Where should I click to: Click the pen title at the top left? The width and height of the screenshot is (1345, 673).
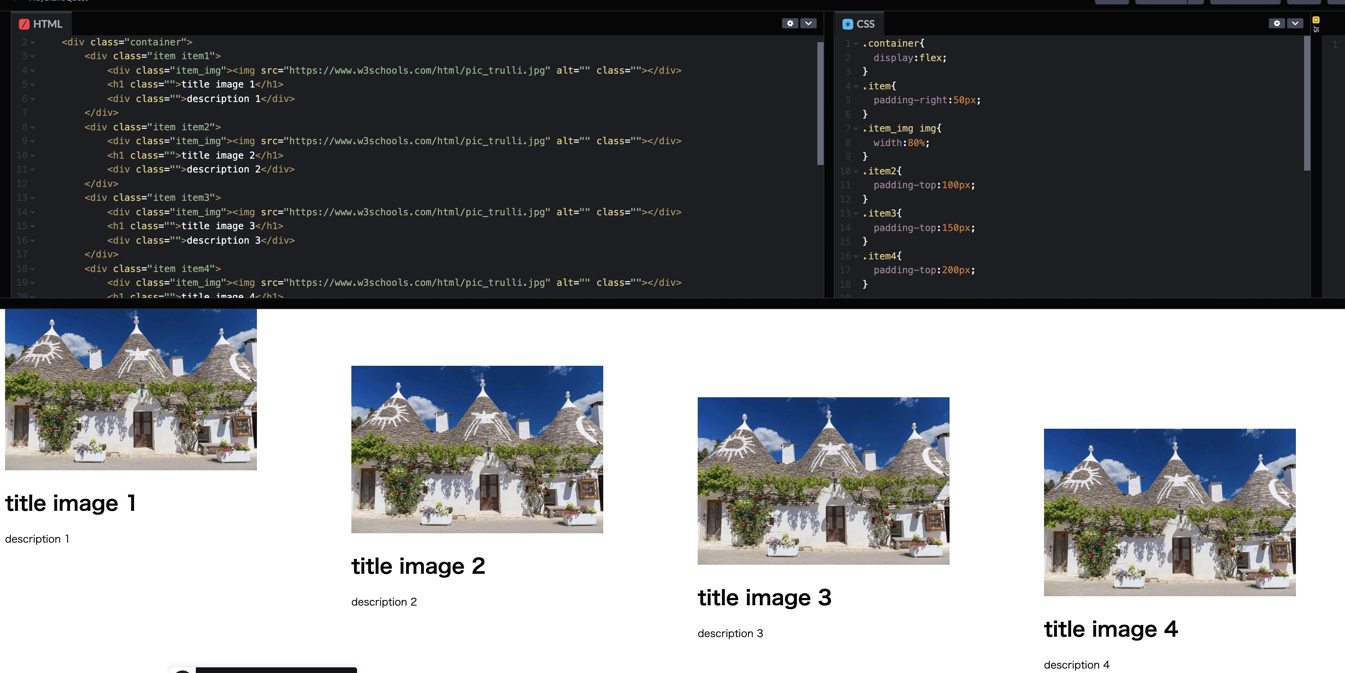point(57,2)
